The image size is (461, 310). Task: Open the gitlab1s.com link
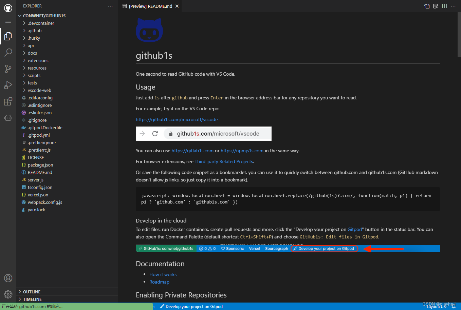(x=192, y=151)
